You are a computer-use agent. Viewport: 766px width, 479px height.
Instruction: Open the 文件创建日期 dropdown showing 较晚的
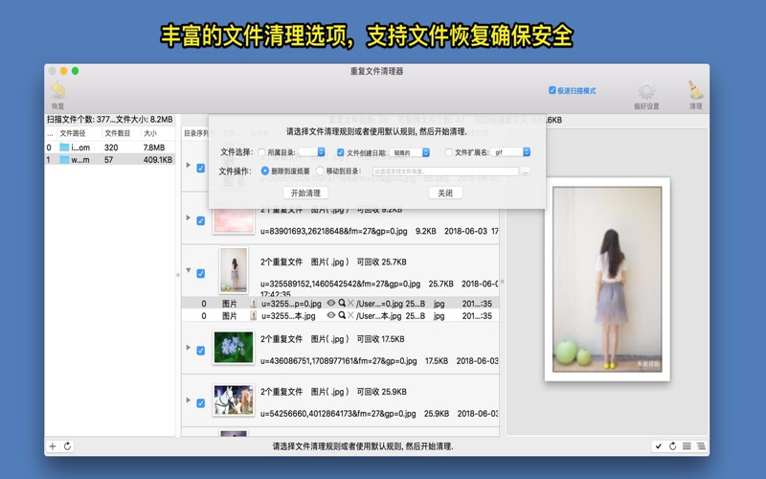410,152
